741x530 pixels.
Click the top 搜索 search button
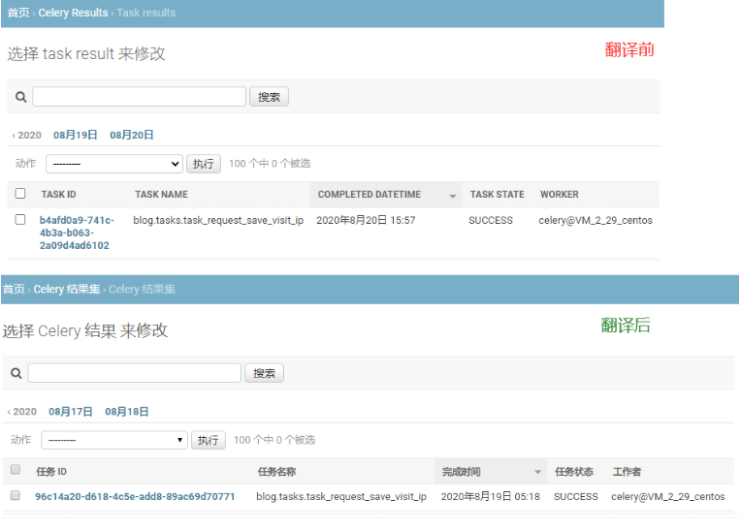(269, 97)
